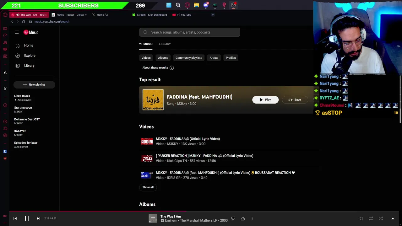Filter results by Profiles chip
Screen dimensions: 402x226
pyautogui.click(x=231, y=58)
